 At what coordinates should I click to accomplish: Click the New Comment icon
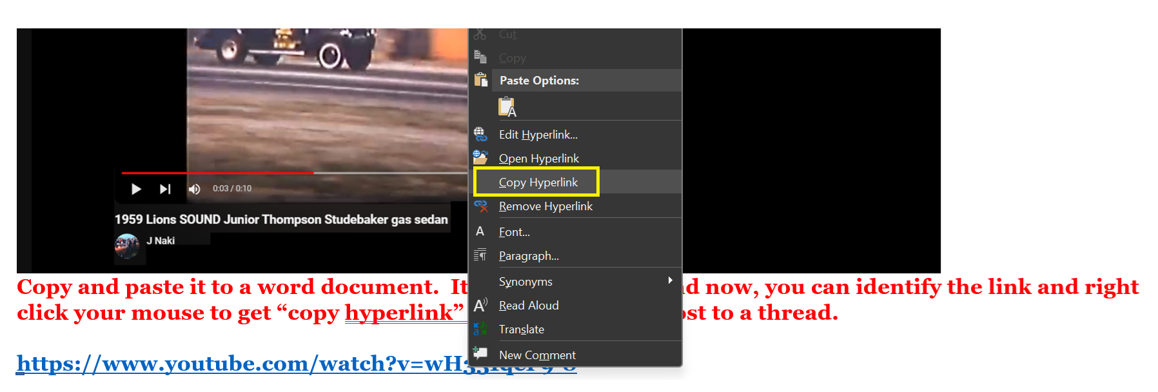(480, 353)
